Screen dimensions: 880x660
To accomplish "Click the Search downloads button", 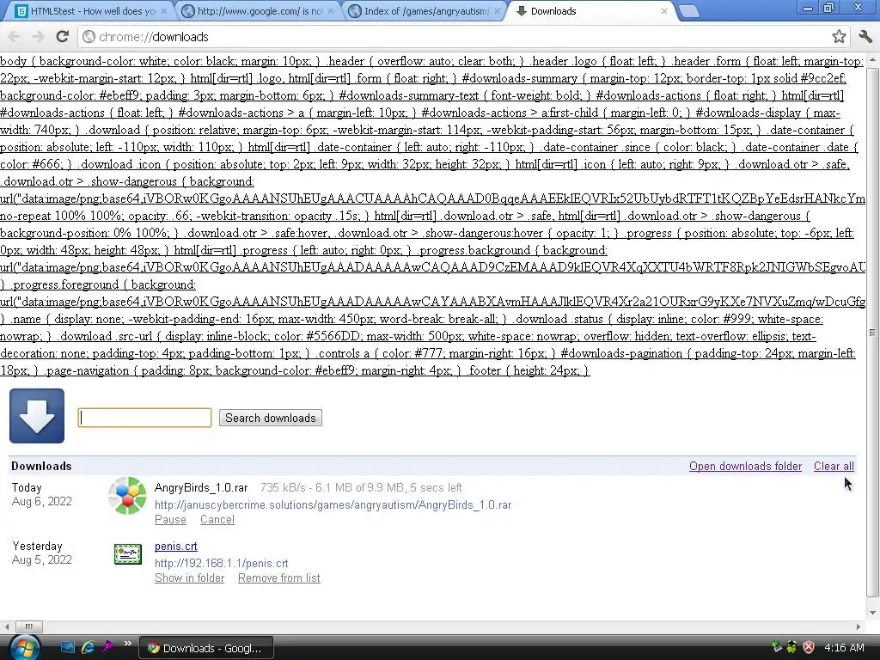I will click(x=271, y=419).
